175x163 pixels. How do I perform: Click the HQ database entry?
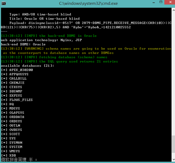(x=7, y=104)
